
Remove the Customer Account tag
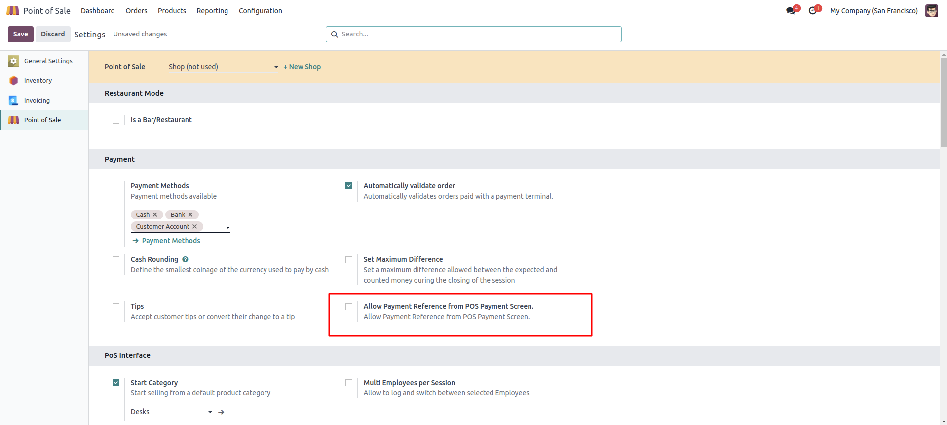(x=194, y=227)
